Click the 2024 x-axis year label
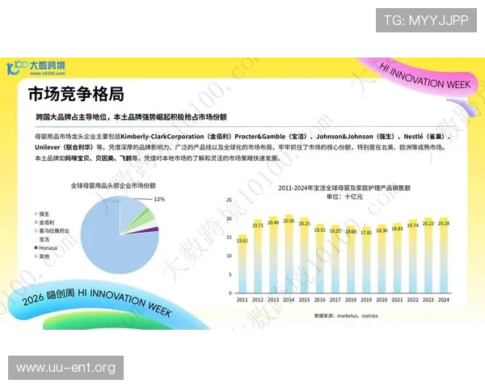485x388 pixels. [444, 300]
